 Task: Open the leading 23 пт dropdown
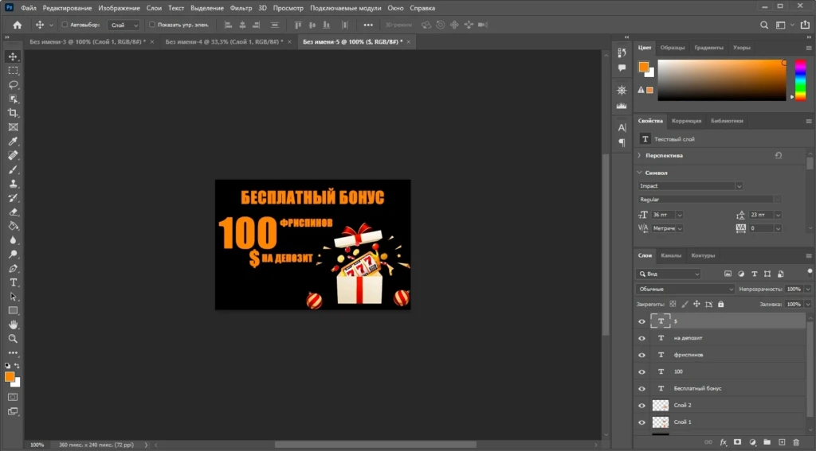[778, 215]
